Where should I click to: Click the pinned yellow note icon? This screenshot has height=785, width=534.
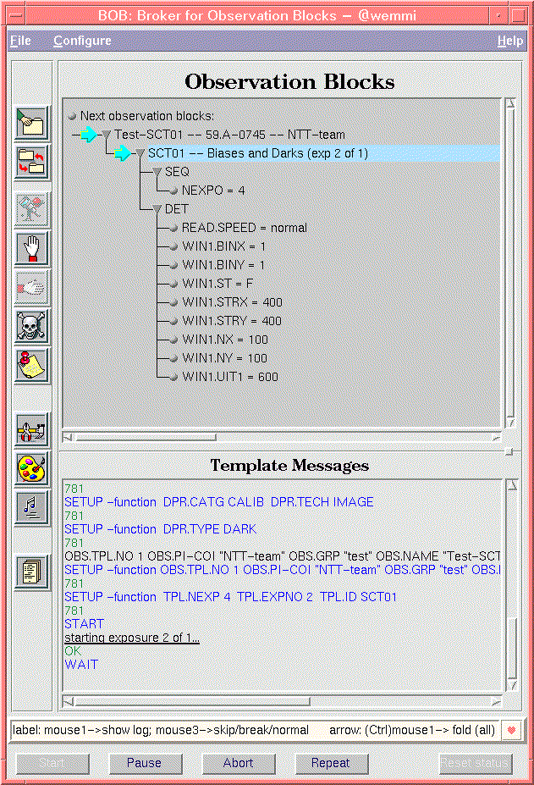coord(32,365)
